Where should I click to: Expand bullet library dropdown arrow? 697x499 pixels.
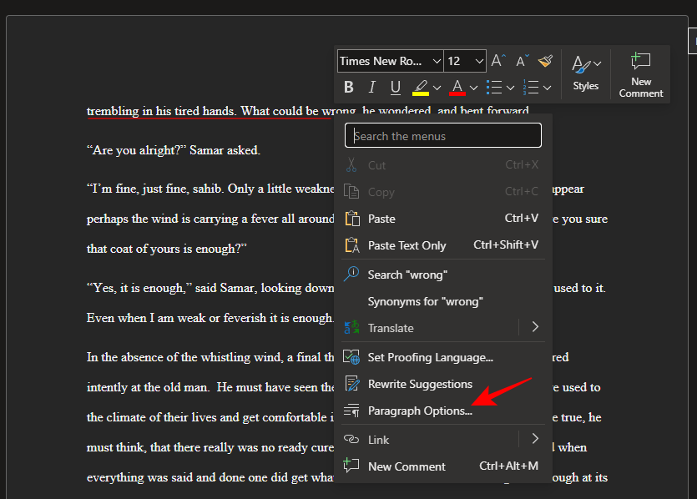(510, 88)
